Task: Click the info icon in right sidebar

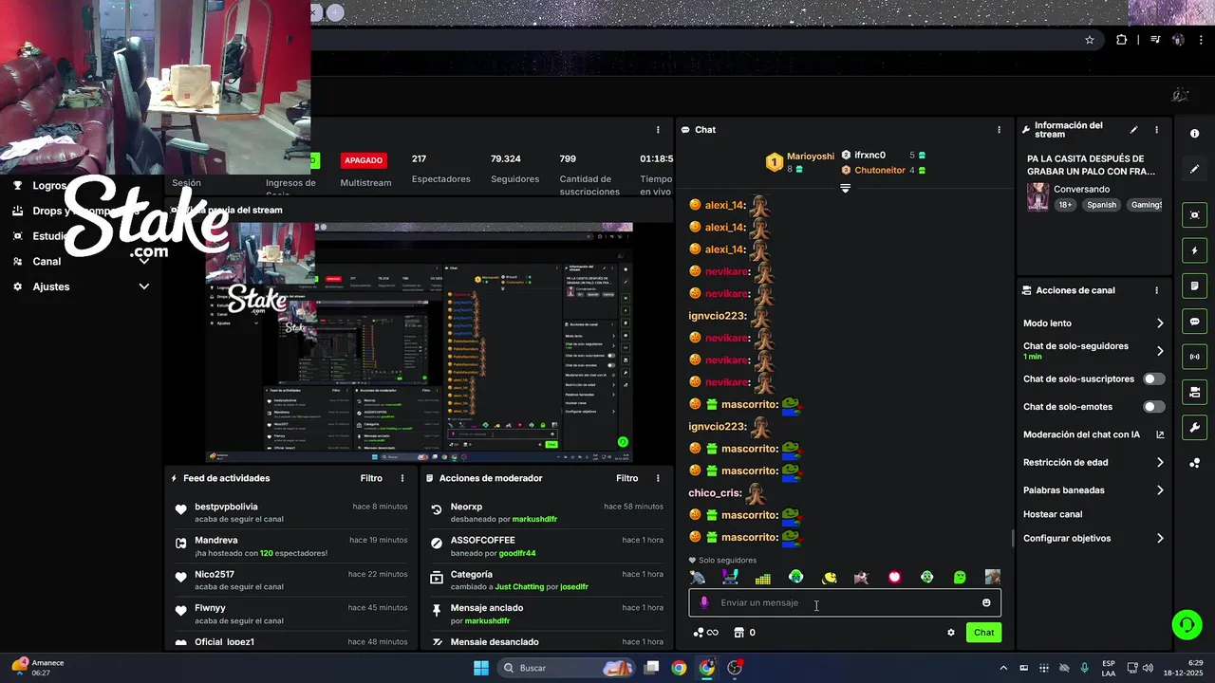Action: click(x=1194, y=134)
